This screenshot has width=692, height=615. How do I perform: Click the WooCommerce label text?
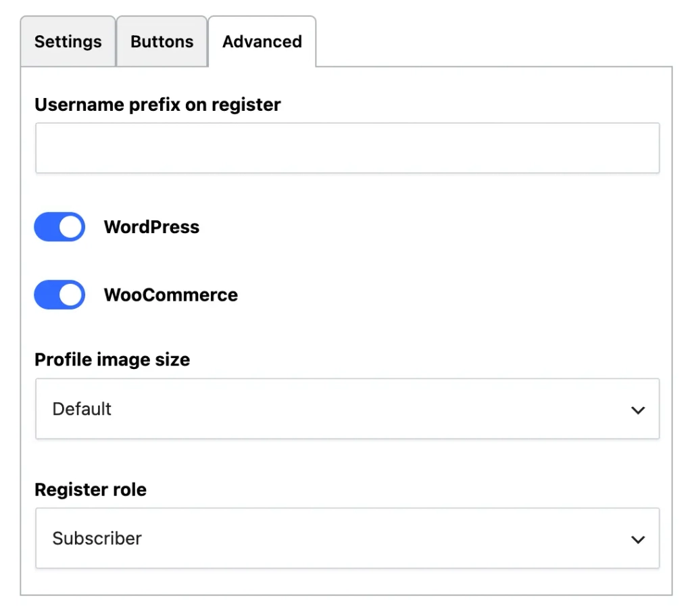171,295
